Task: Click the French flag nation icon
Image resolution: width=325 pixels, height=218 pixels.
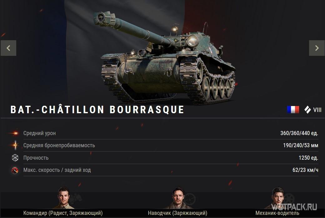Action: point(293,109)
